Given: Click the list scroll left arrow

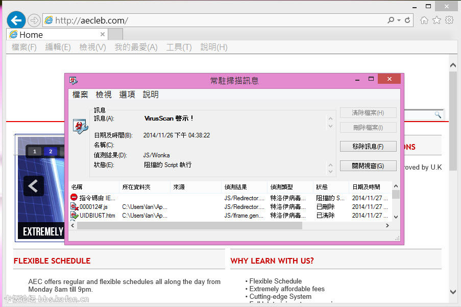Looking at the screenshot, I should click(x=73, y=226).
